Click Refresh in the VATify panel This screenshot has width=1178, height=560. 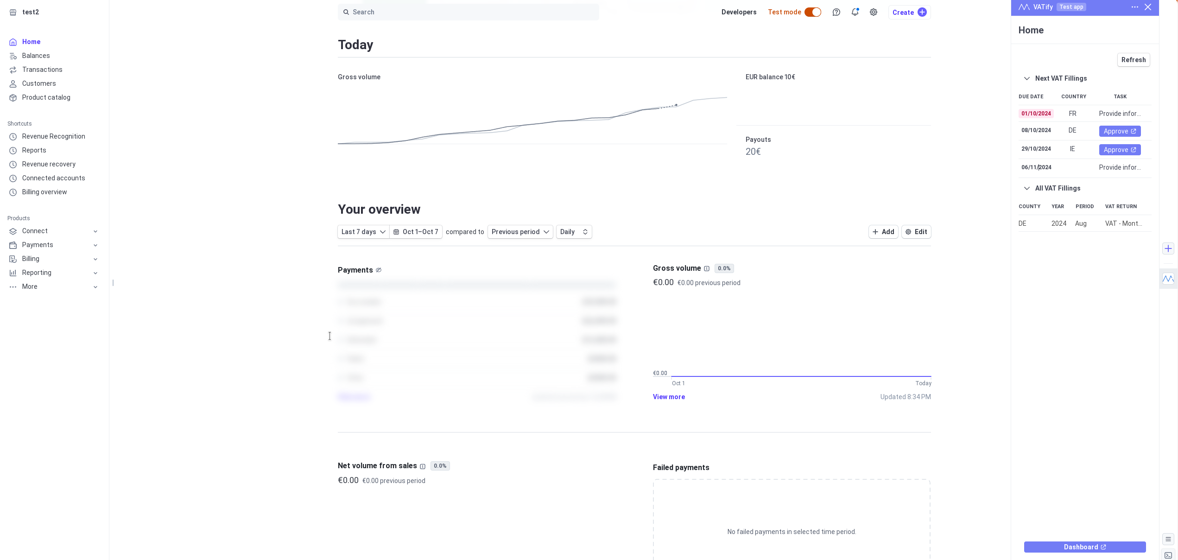click(1134, 60)
